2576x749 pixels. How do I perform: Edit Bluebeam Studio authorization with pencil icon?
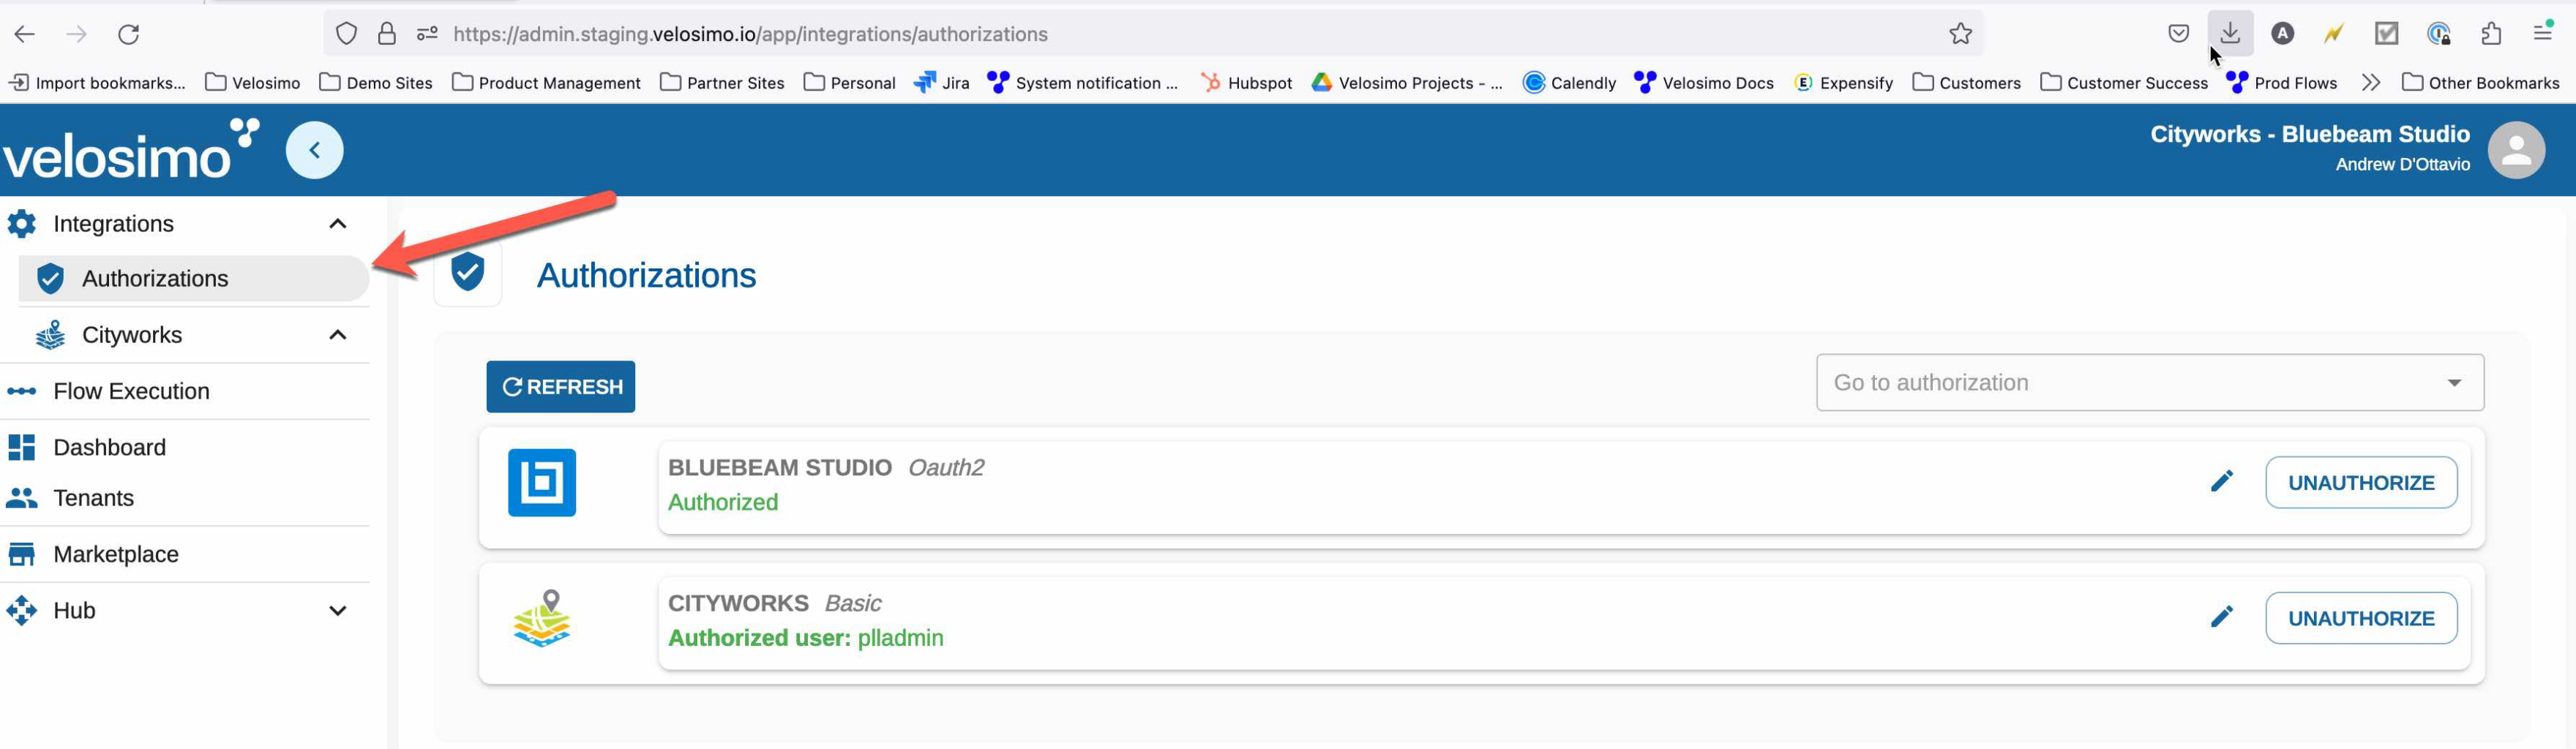[2221, 482]
